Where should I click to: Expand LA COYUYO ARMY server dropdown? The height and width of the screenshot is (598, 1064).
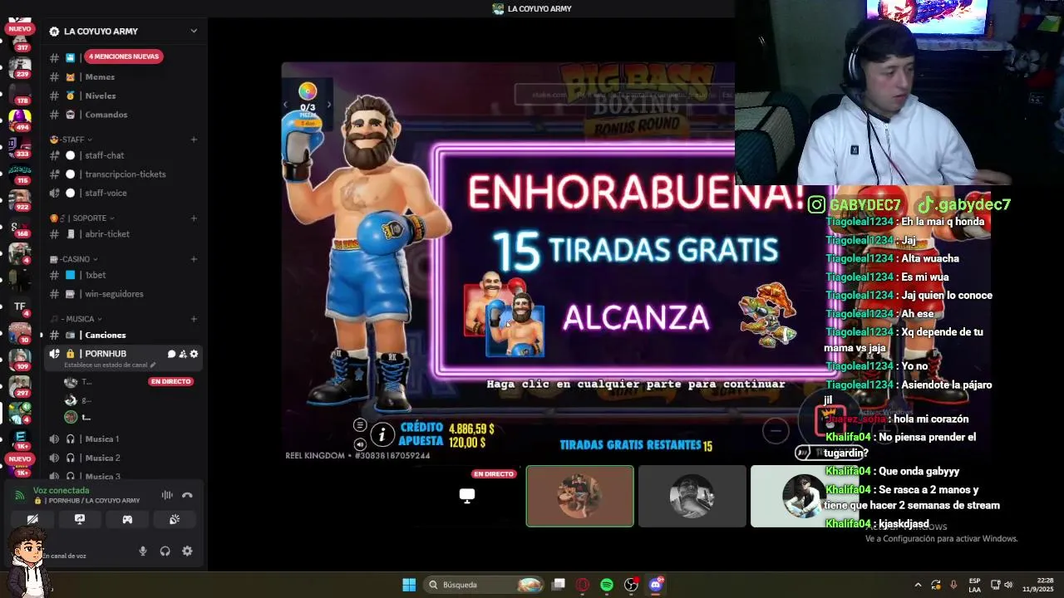point(194,32)
